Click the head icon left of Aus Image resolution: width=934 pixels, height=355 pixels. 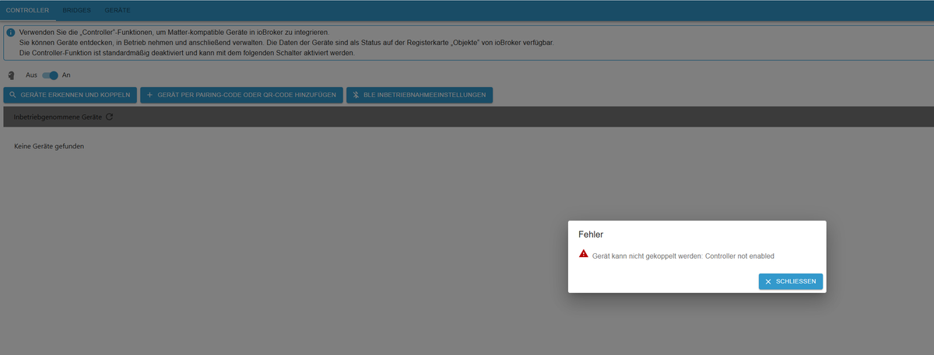coord(11,75)
